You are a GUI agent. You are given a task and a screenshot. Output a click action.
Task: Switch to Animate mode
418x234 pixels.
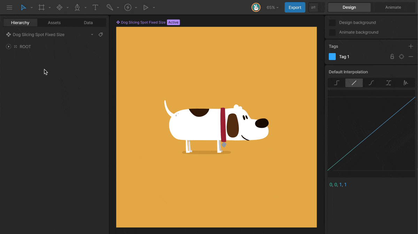click(x=393, y=7)
